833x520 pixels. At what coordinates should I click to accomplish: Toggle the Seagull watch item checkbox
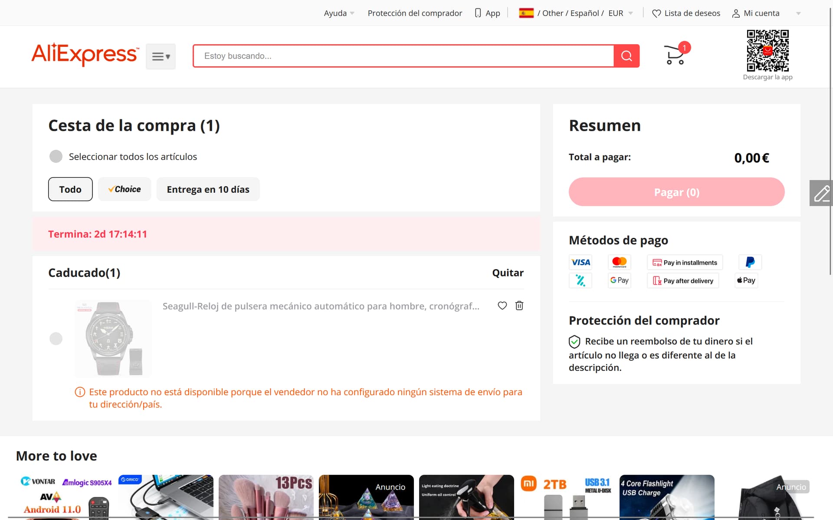[x=56, y=338]
